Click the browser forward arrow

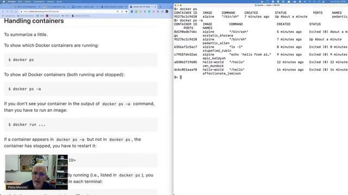(7, 11)
